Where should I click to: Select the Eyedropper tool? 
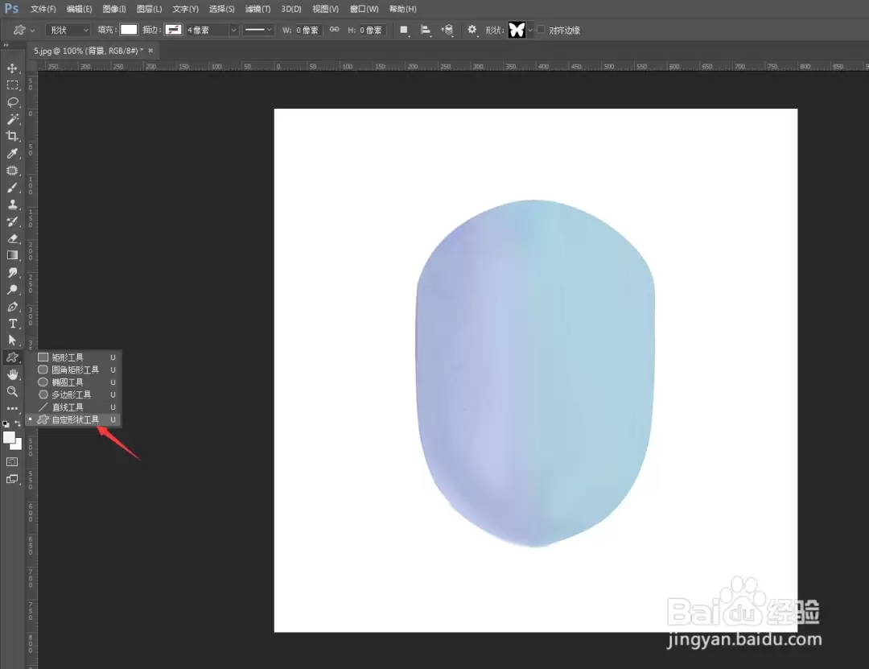click(12, 153)
